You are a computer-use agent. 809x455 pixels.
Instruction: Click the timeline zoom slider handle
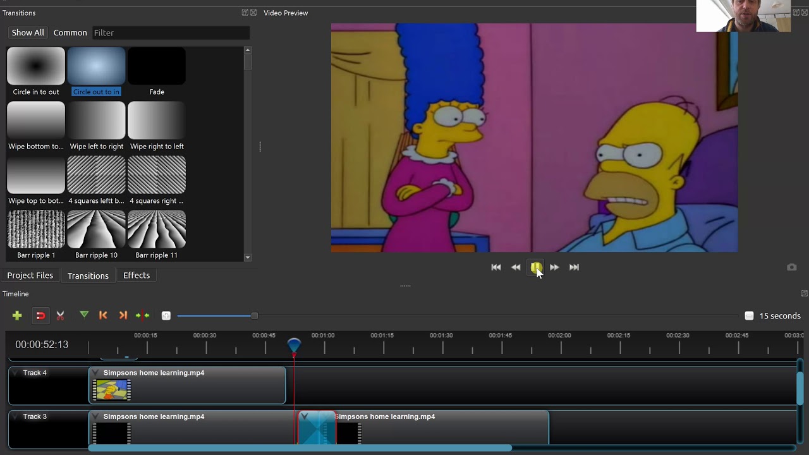pos(254,315)
